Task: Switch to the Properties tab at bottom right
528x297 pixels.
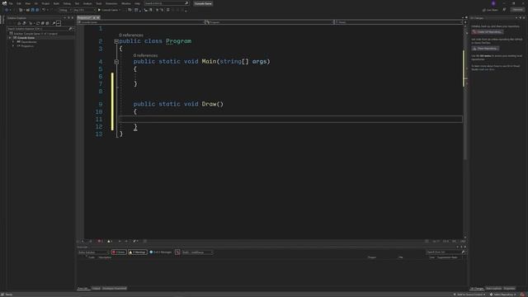Action: pos(510,289)
